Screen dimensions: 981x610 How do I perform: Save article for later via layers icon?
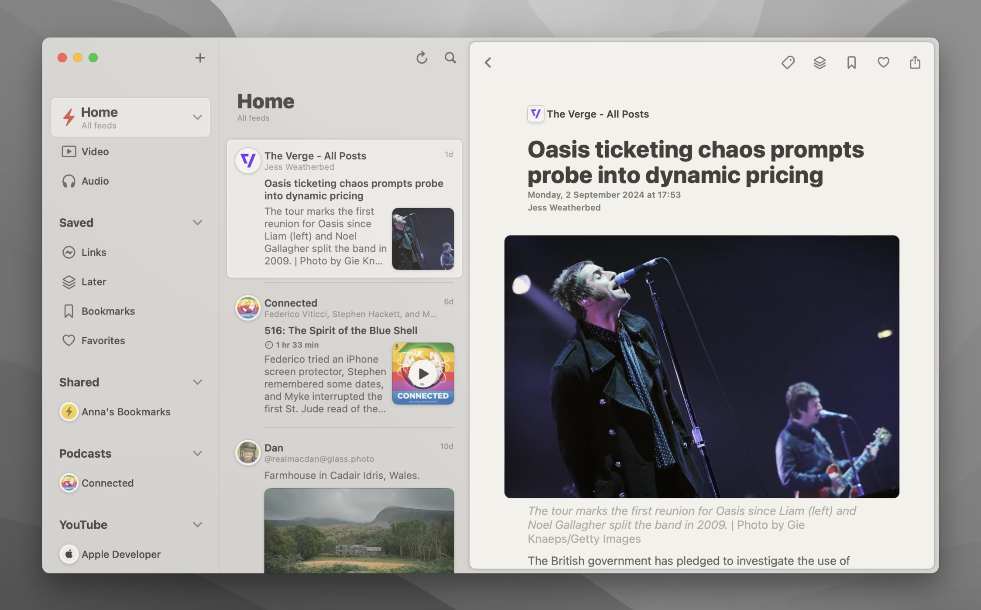(x=820, y=63)
